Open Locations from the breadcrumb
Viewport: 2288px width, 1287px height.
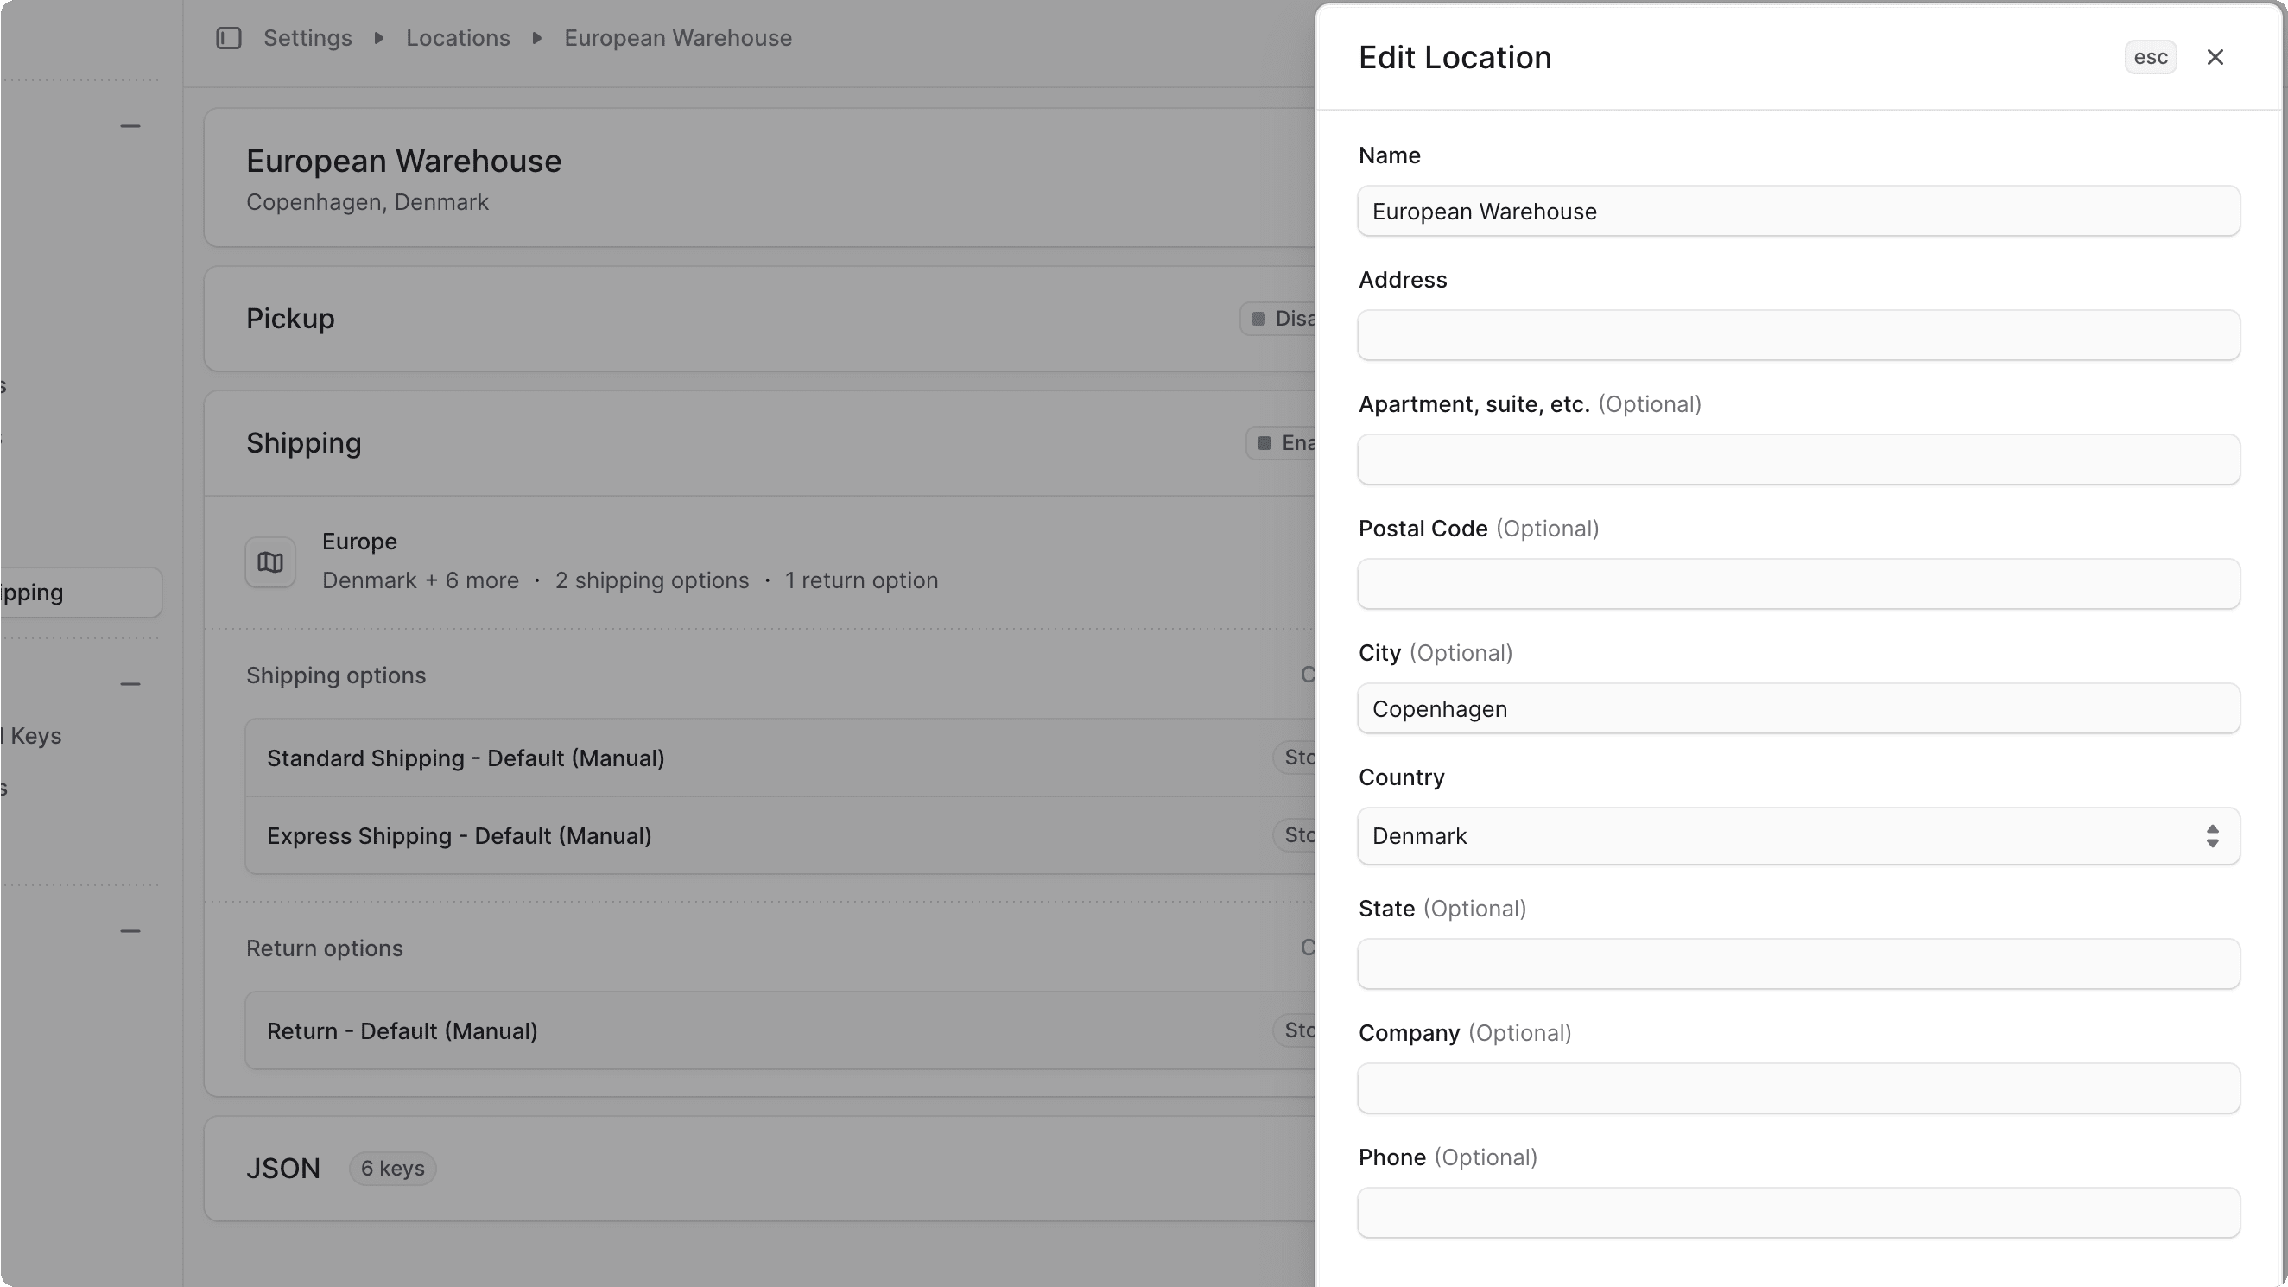tap(458, 38)
